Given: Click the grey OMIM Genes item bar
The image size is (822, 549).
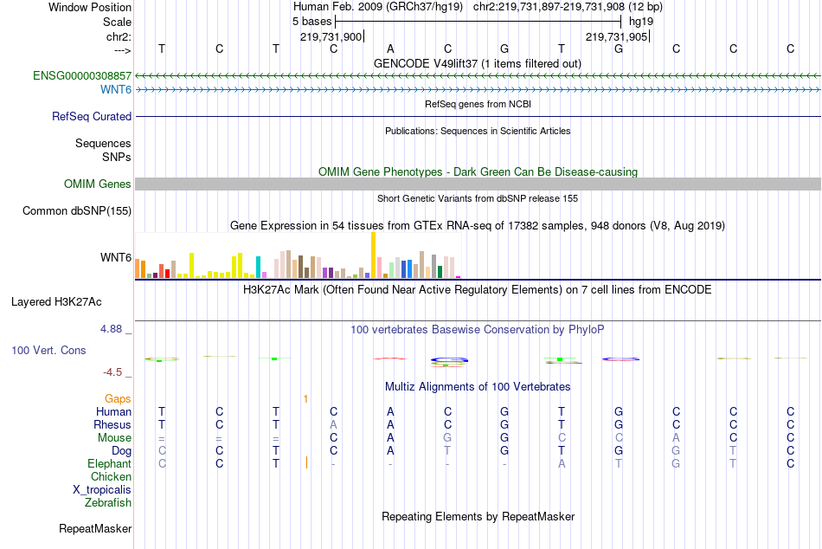Looking at the screenshot, I should point(478,184).
